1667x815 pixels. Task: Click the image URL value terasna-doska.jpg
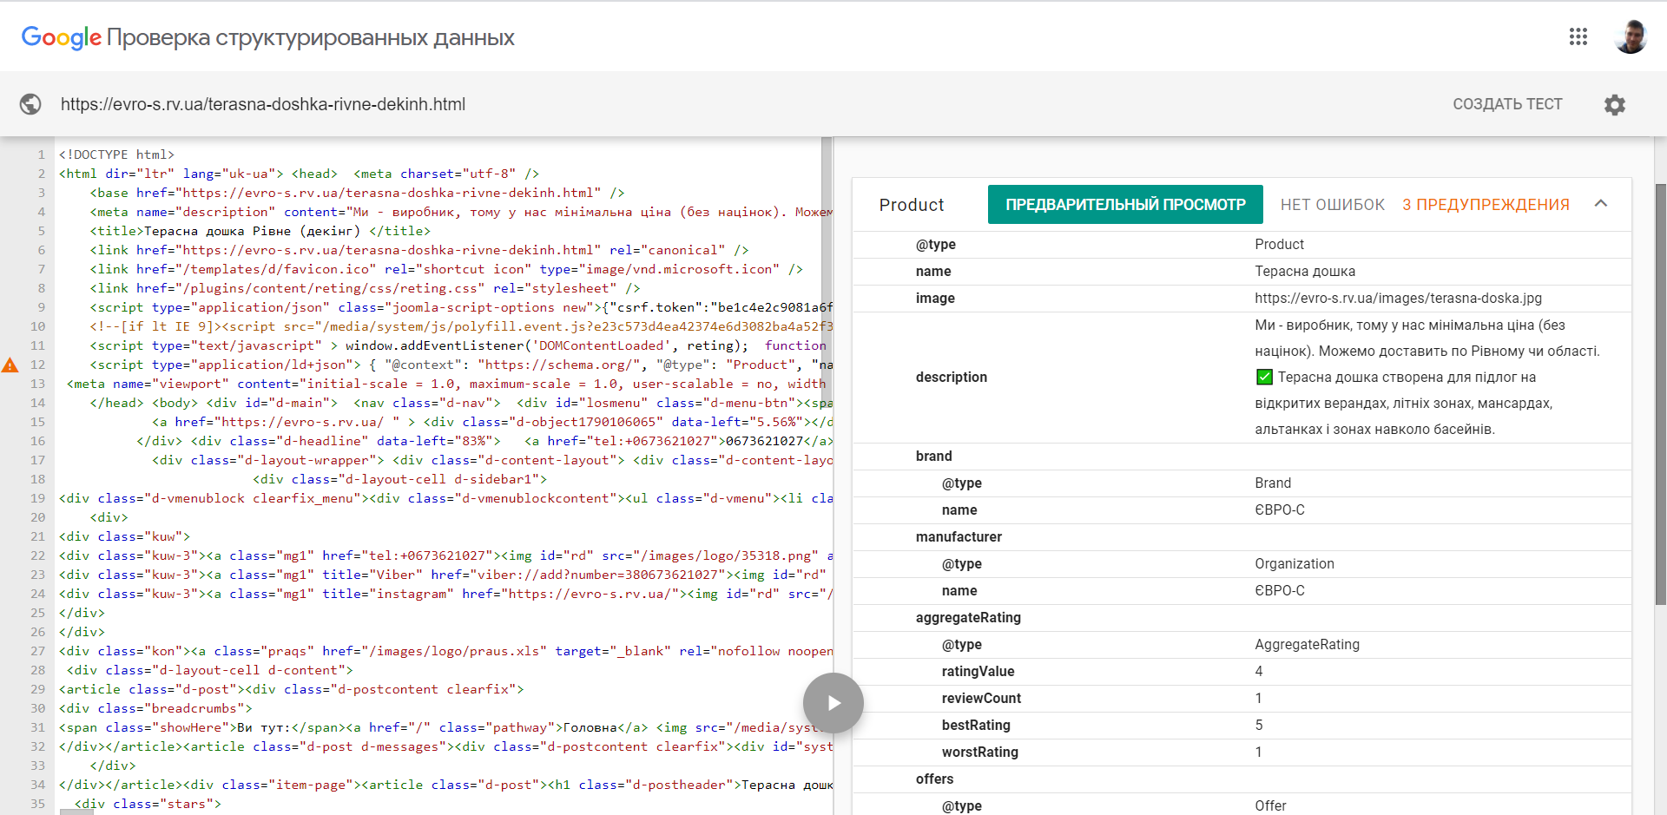click(x=1398, y=298)
